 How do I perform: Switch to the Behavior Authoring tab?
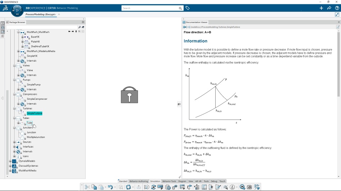click(x=139, y=181)
